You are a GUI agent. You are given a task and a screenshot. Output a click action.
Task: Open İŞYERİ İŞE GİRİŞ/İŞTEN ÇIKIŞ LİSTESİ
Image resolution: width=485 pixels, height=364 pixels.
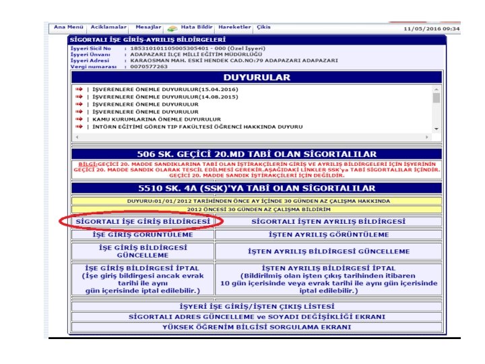click(257, 307)
